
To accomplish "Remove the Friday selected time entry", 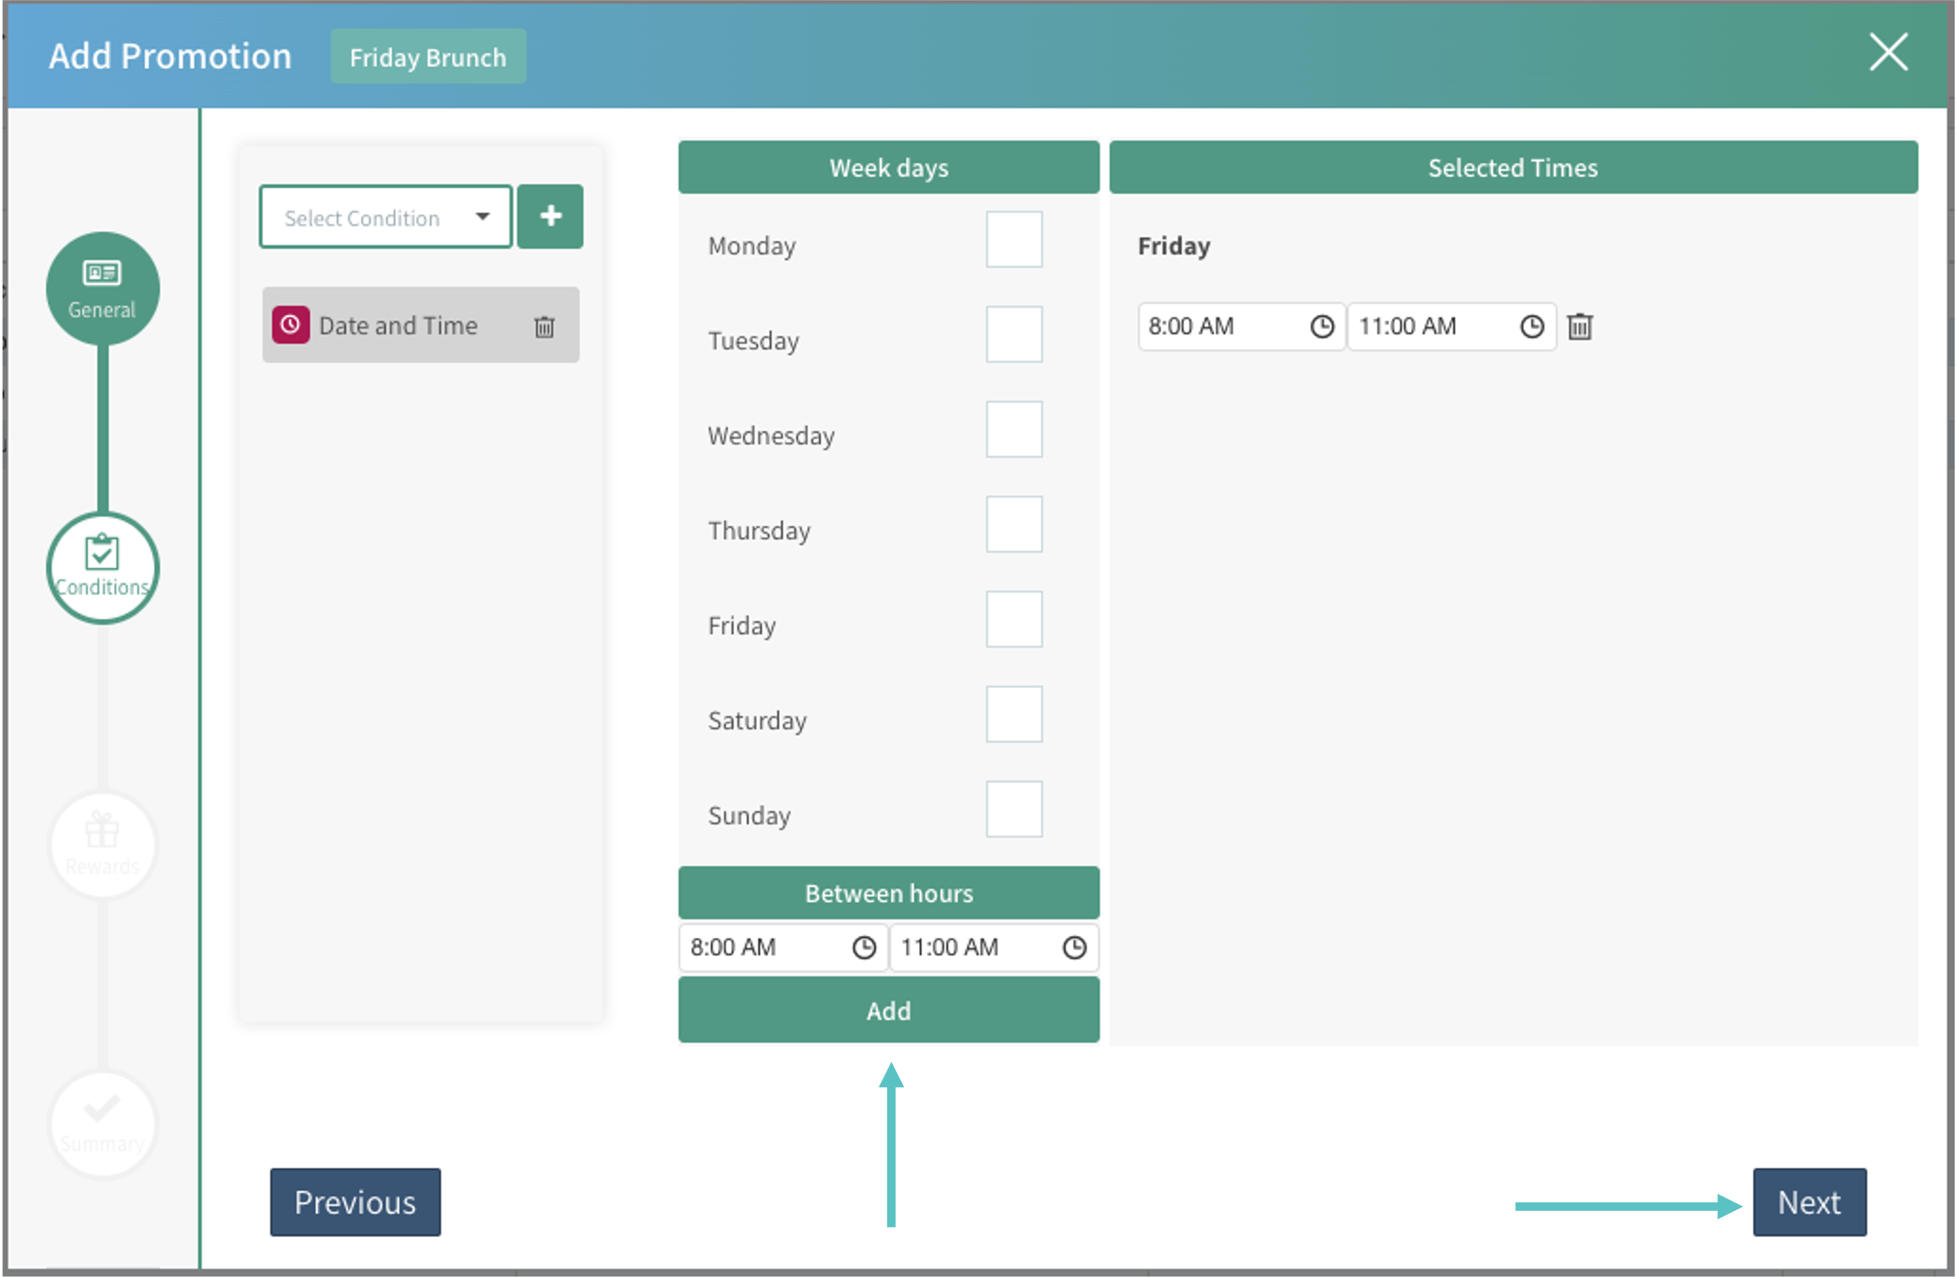I will 1580,327.
